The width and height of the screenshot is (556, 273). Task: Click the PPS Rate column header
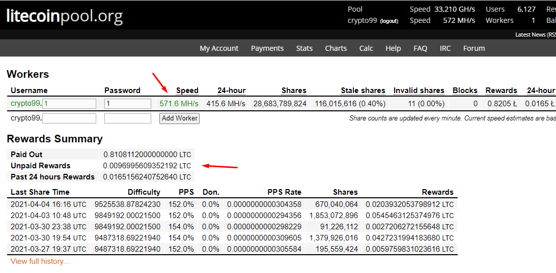pos(285,192)
